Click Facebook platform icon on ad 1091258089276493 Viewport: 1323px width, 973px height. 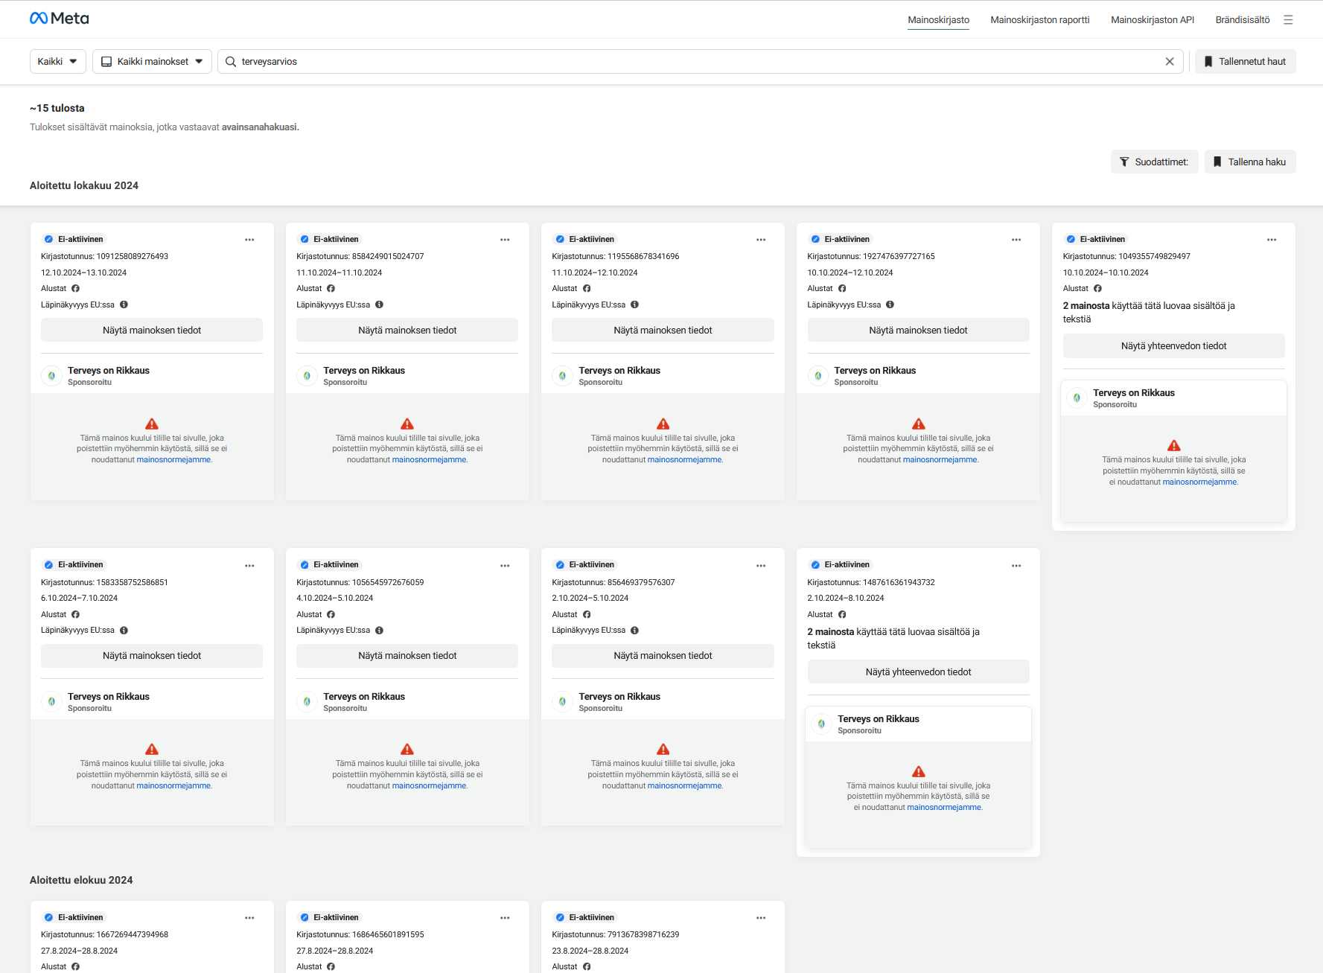tap(75, 289)
